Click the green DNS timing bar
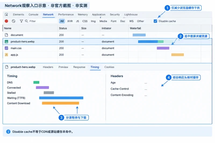215x143 pixels. coord(36,82)
